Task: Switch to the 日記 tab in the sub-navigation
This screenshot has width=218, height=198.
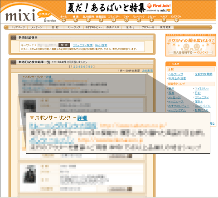Action: pos(55,27)
